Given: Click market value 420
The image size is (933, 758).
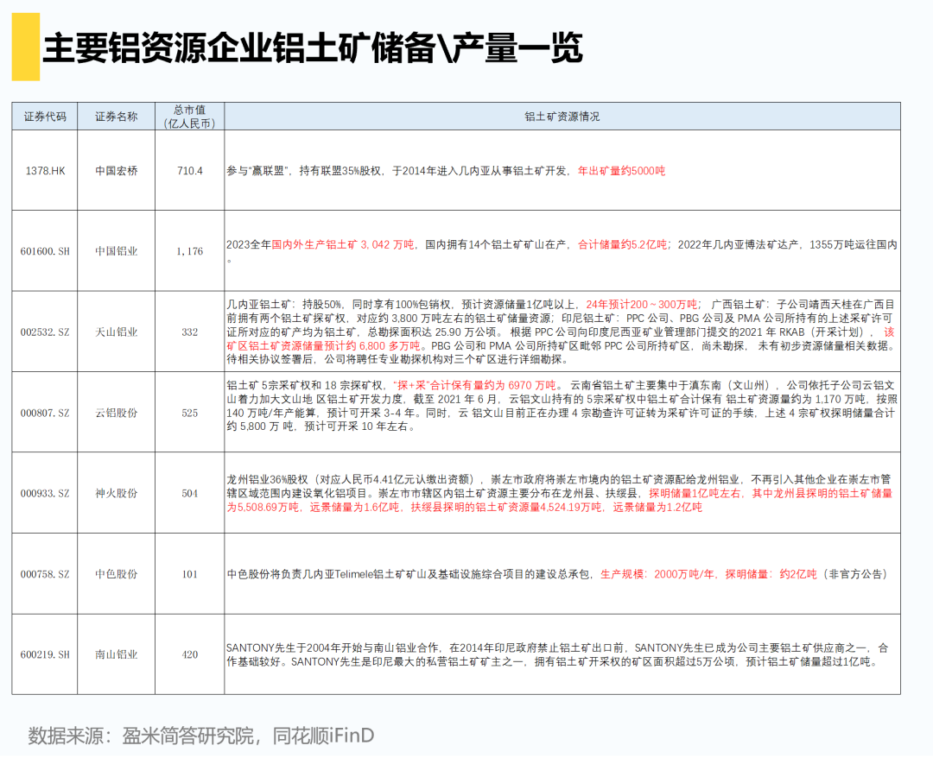Looking at the screenshot, I should pos(190,654).
